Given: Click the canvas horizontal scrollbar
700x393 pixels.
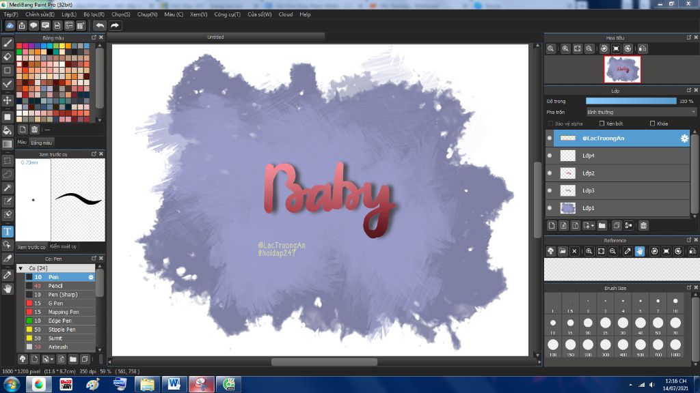Looking at the screenshot, I should (x=325, y=362).
